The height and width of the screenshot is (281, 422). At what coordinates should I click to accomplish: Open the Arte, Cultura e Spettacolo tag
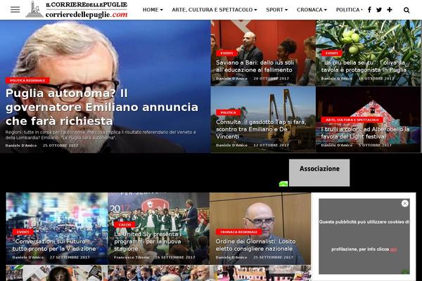coord(352,119)
